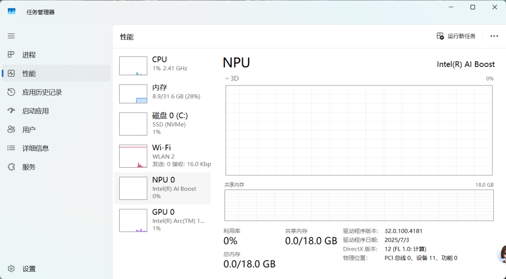506x279 pixels.
Task: Click driver date 2025/7/3
Action: 396,240
